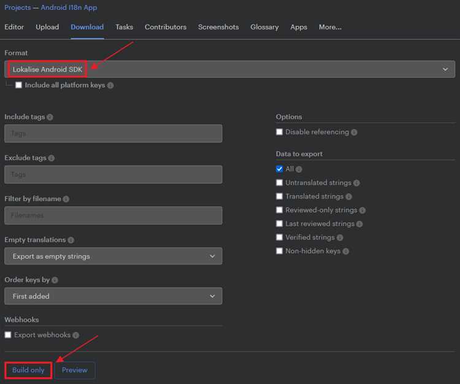Click info icon beside Include tags label
This screenshot has width=460, height=384.
click(x=50, y=117)
